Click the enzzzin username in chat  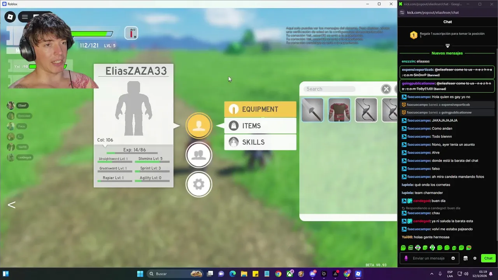click(408, 61)
